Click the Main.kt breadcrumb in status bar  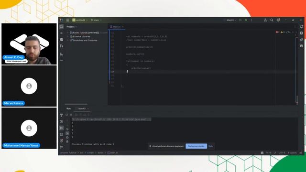pos(113,153)
